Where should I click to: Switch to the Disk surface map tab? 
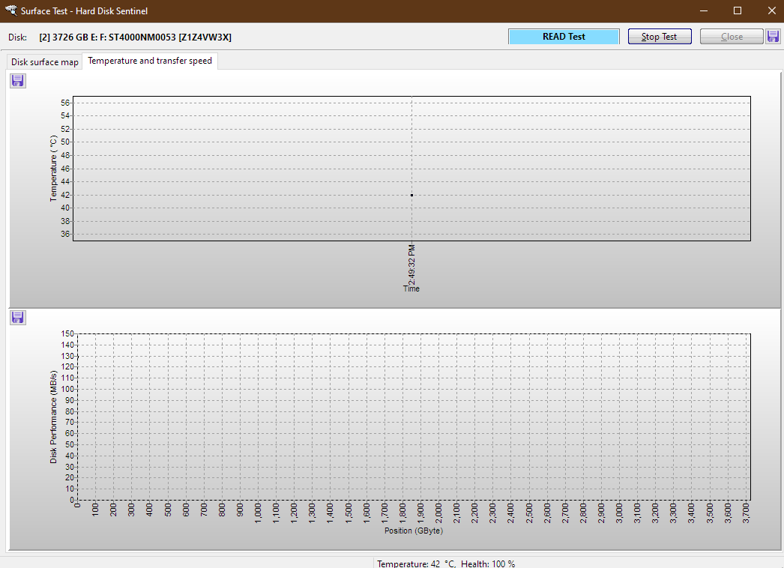[x=44, y=62]
